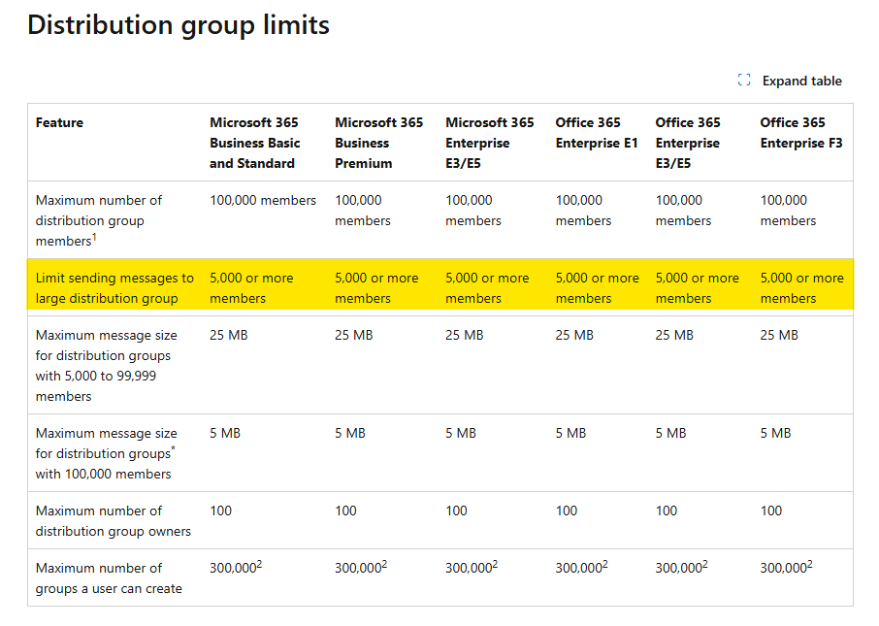Screen dimensions: 879x626
Task: Click owners value 100 under Microsoft 365 Enterprise E3/E5
Action: [456, 511]
